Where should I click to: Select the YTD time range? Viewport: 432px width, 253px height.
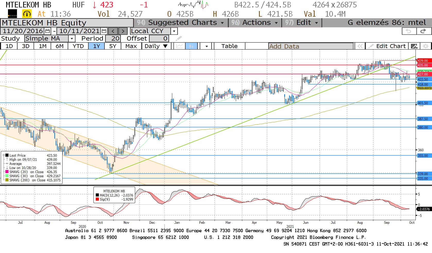tap(78, 46)
